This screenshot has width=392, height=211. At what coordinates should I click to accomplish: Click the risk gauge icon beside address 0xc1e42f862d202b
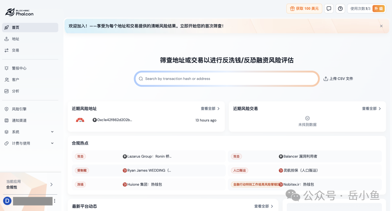80,120
